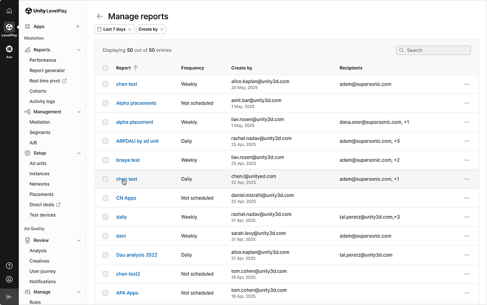This screenshot has height=305, width=487.
Task: Open the APA Apps report link
Action: [127, 293]
